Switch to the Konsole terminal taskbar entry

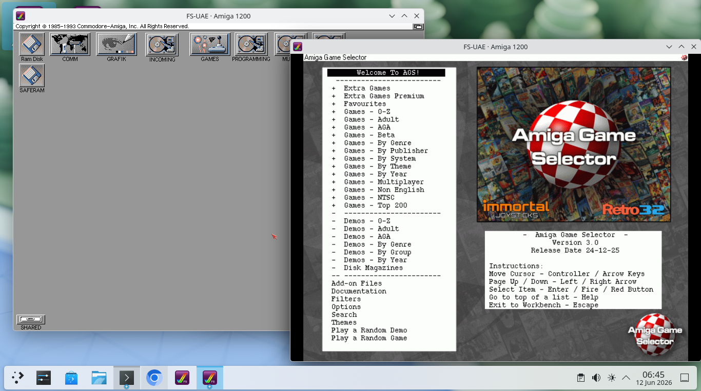[x=126, y=378]
